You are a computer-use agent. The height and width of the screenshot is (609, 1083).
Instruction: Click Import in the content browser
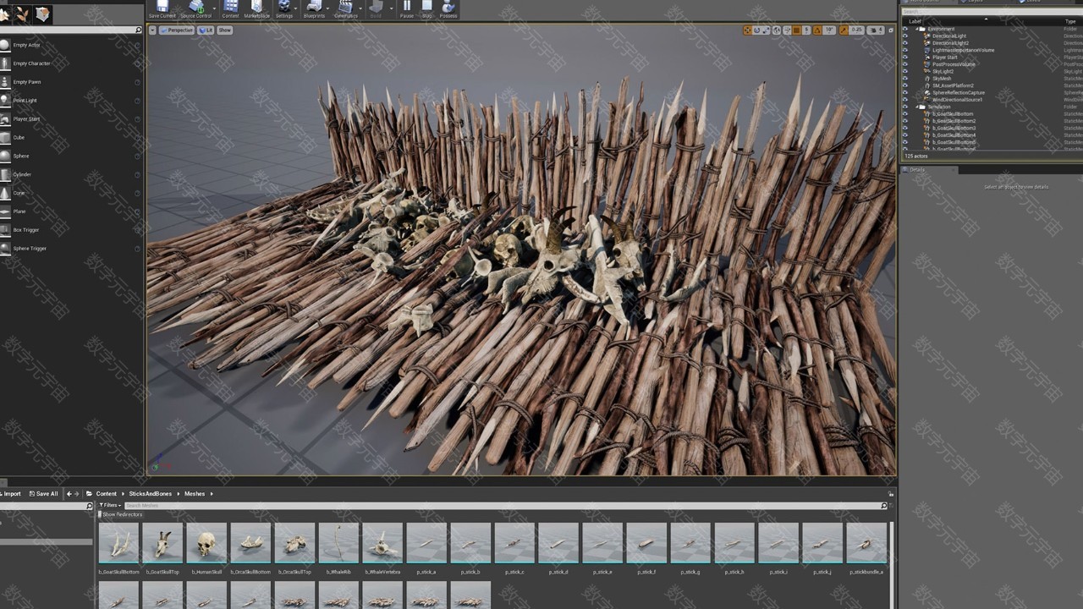(x=12, y=494)
